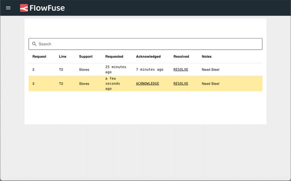Click the Need Steel note for request 2

point(210,70)
